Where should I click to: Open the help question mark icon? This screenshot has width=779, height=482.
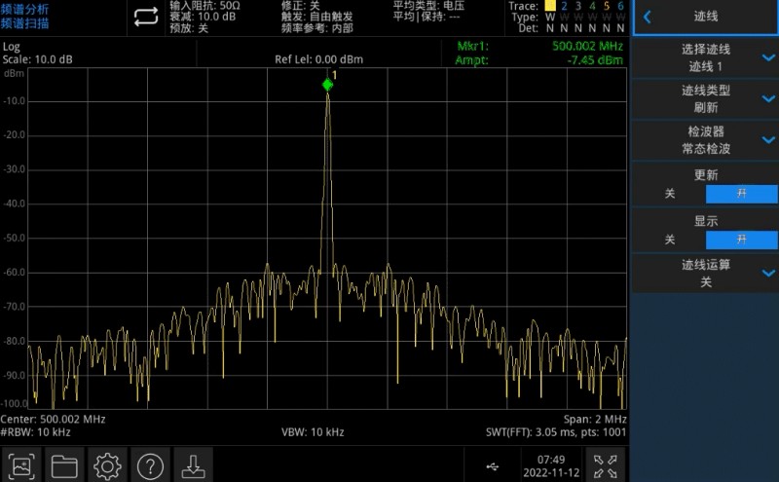pos(150,465)
